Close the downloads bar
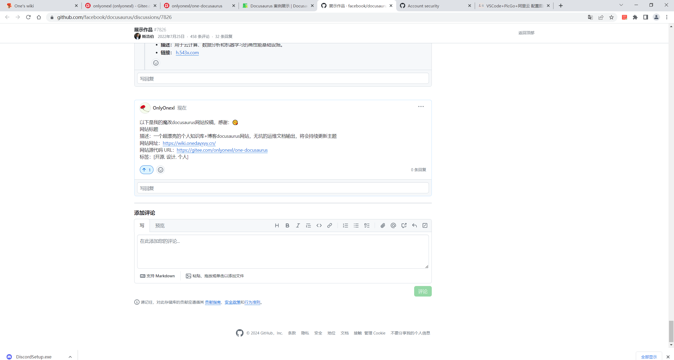 coord(668,357)
